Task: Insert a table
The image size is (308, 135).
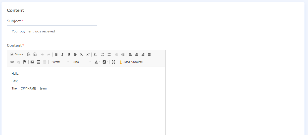Action: click(38, 62)
